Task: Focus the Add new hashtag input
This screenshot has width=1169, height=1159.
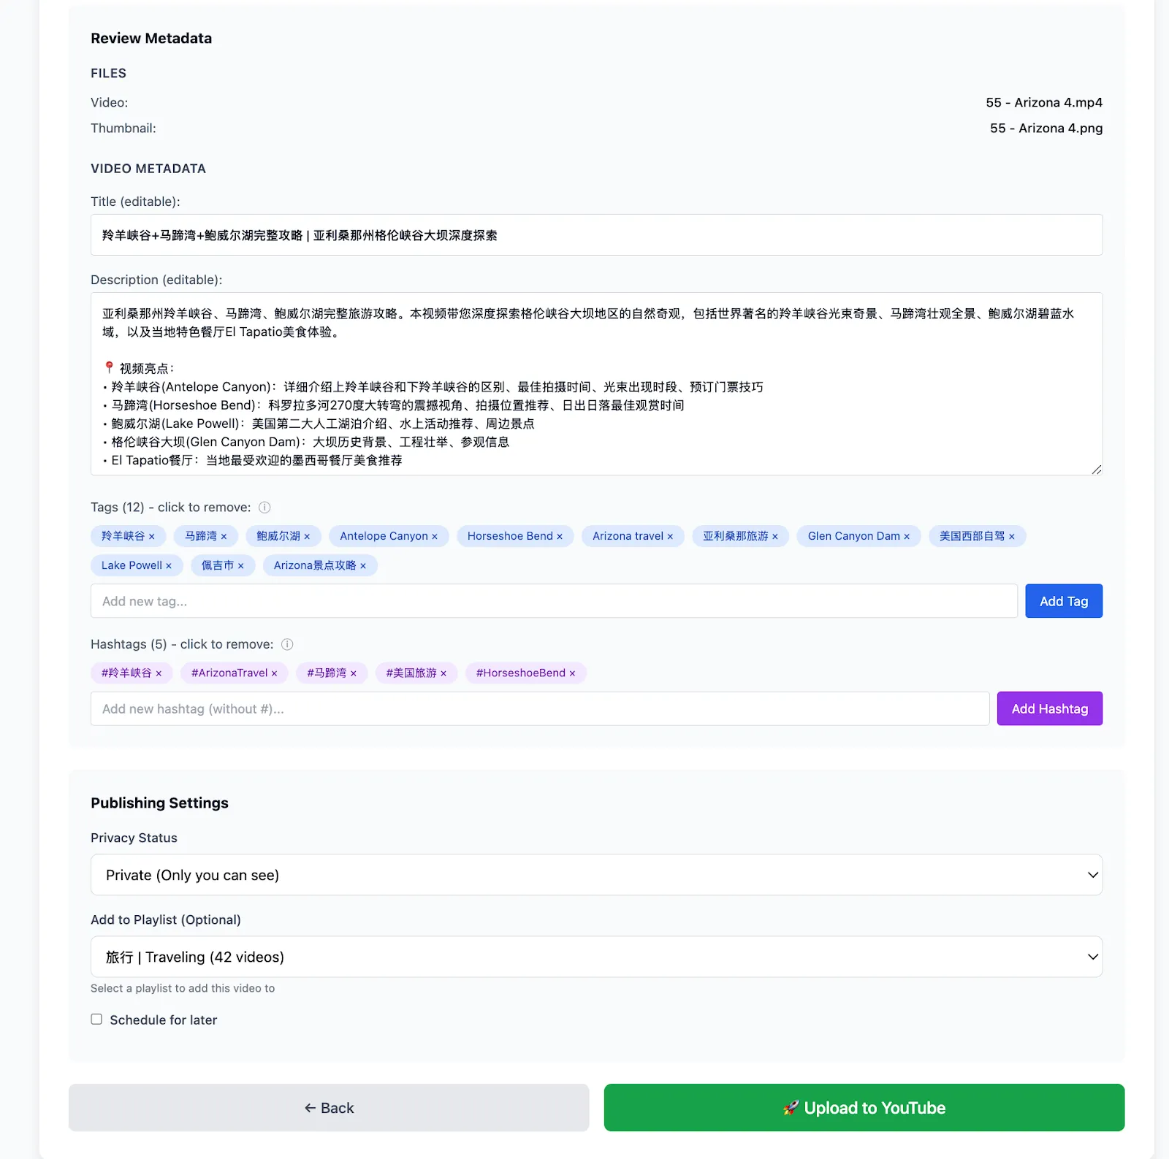Action: tap(540, 708)
